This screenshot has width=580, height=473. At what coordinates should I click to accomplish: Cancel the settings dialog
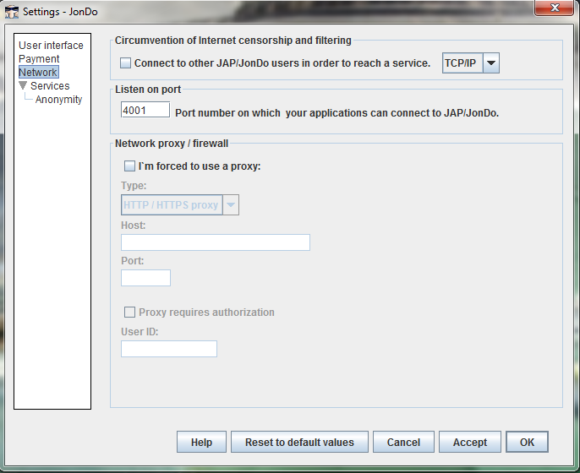point(403,443)
